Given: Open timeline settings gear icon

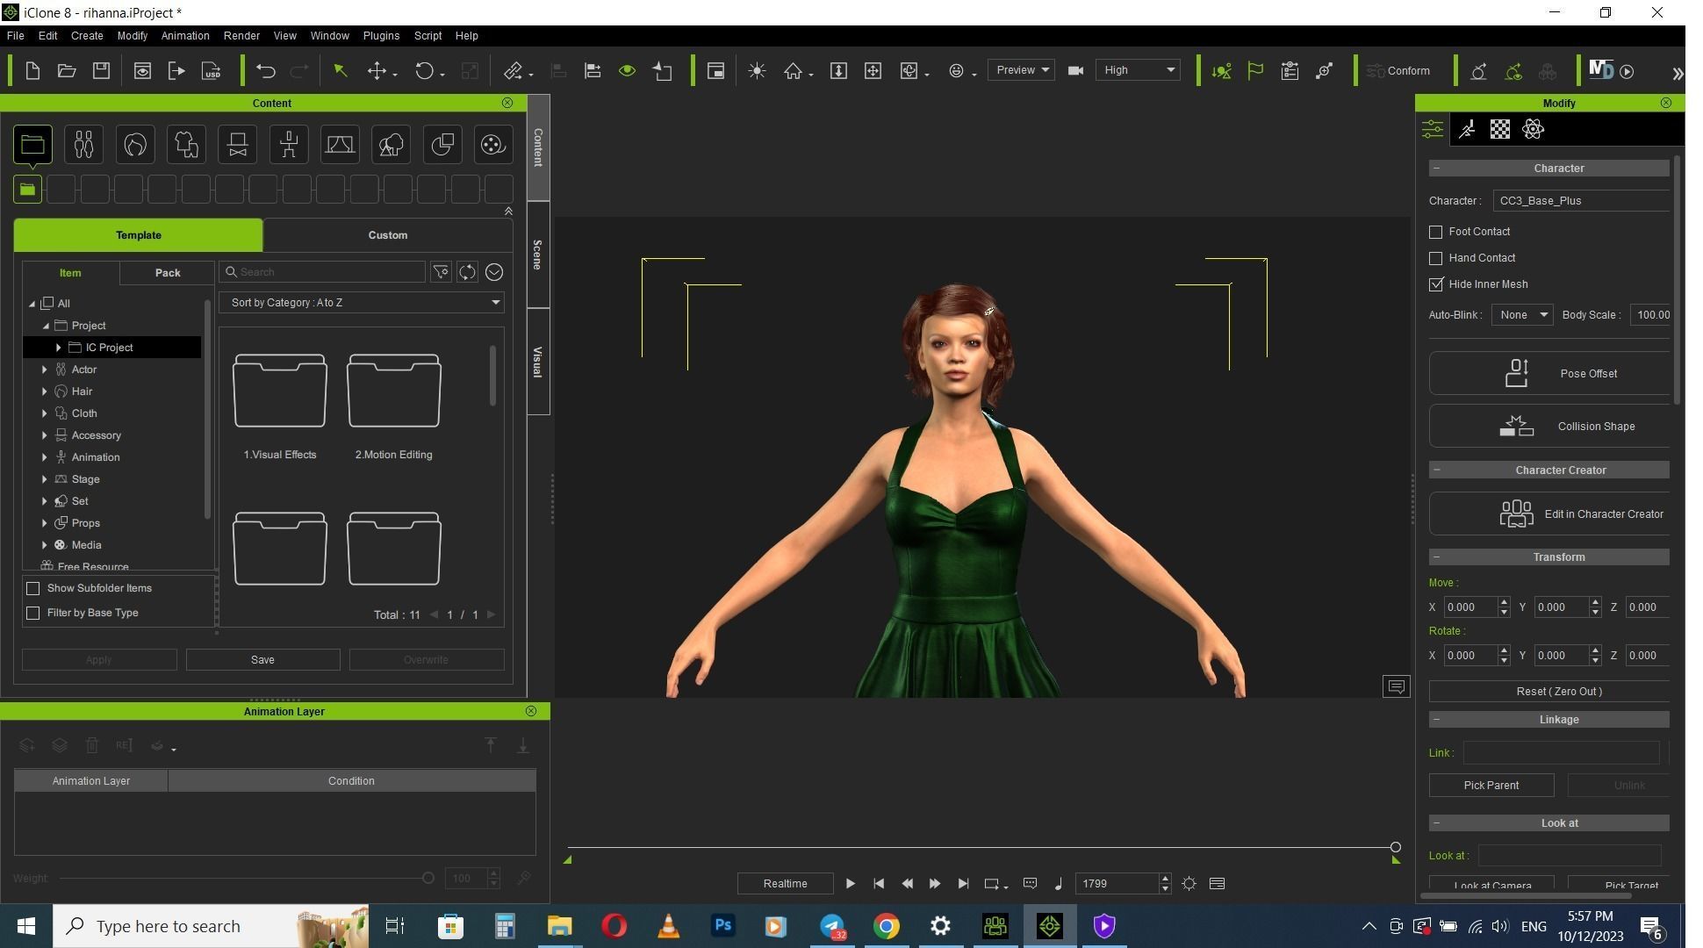Looking at the screenshot, I should [x=1189, y=884].
